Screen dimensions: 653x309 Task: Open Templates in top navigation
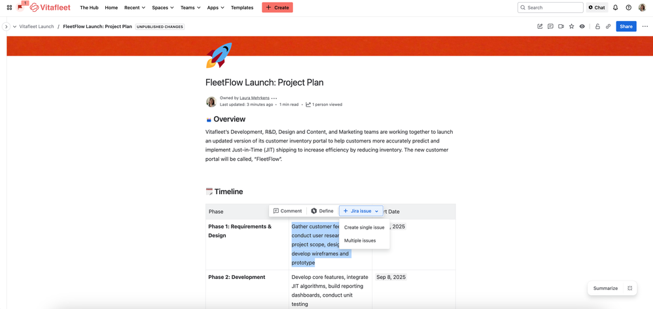242,7
